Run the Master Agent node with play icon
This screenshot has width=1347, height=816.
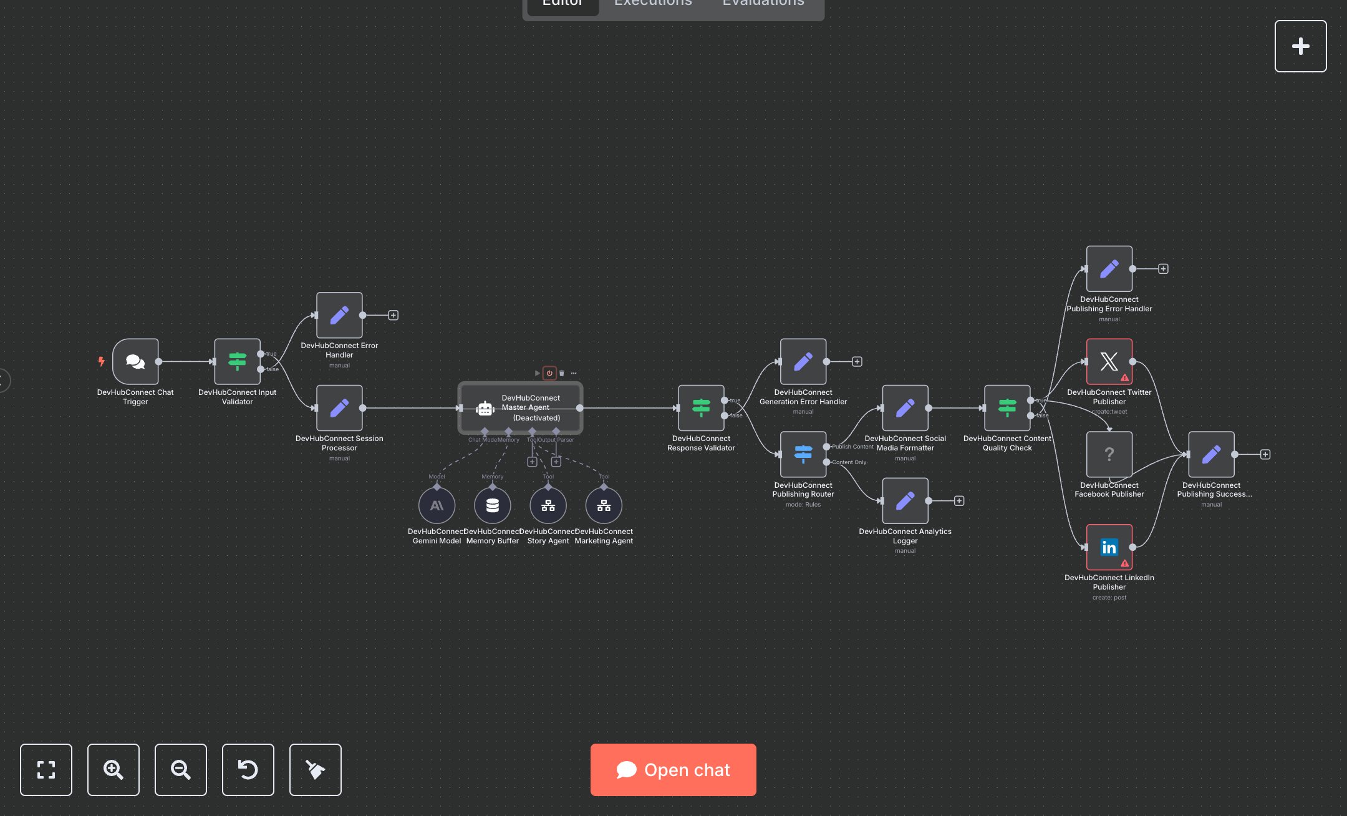pyautogui.click(x=537, y=373)
